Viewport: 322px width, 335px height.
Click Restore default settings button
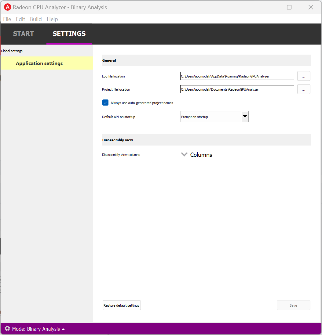[x=122, y=305]
